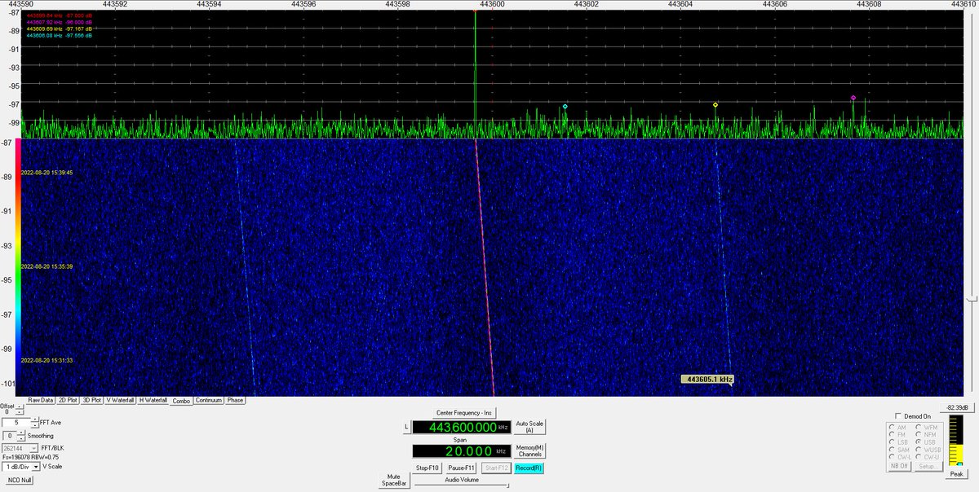Increase the Offset value with up arrow
This screenshot has width=979, height=492.
20,407
